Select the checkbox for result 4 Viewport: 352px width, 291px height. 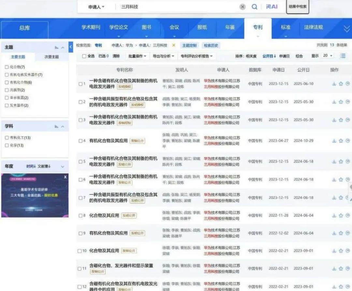tap(81, 141)
